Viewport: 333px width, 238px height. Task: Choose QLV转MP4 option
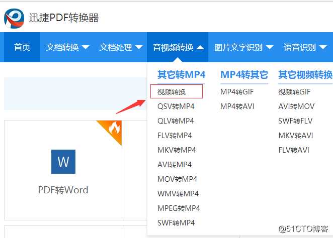[x=176, y=121]
